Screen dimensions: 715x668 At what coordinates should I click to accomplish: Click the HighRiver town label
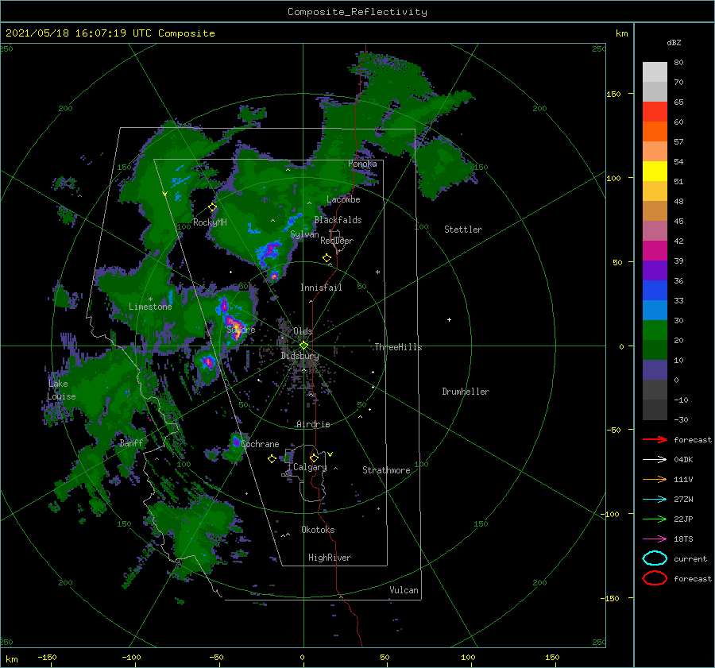330,558
